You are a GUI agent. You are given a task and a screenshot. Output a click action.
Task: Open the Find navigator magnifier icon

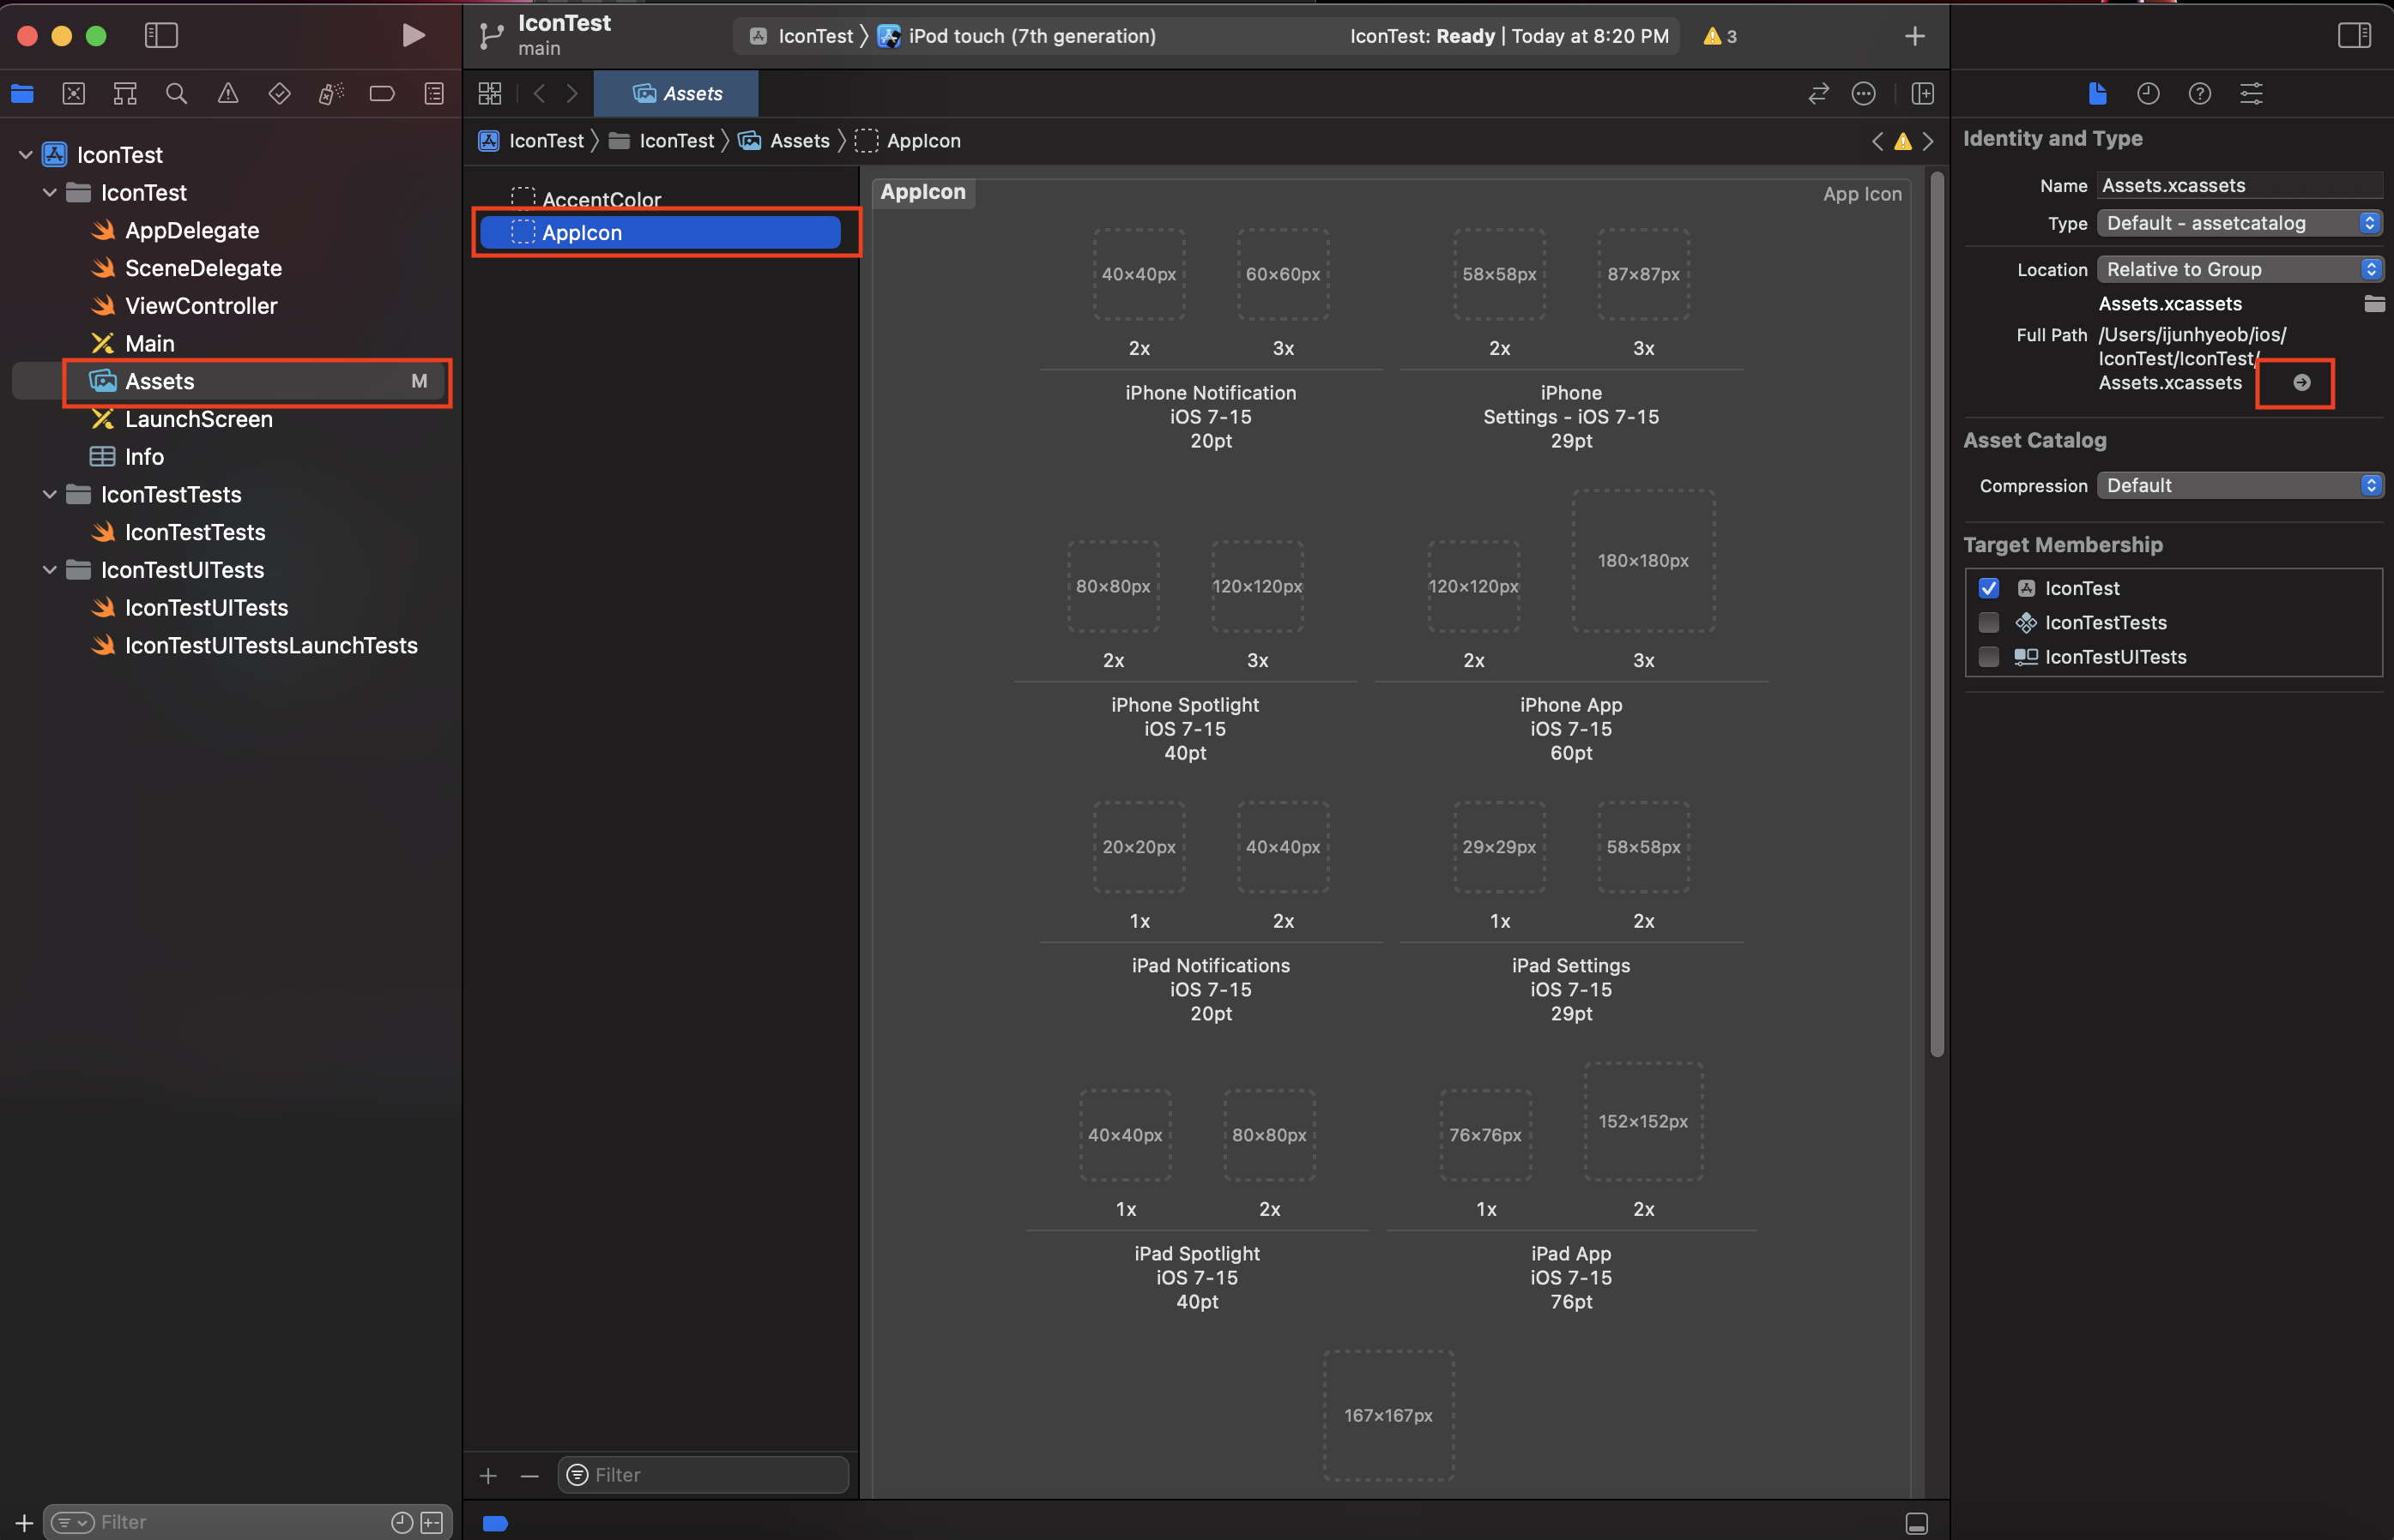[176, 94]
